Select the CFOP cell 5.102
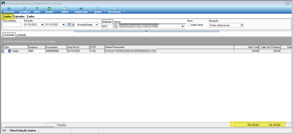Image resolution: width=293 pixels, height=134 pixels. 97,51
